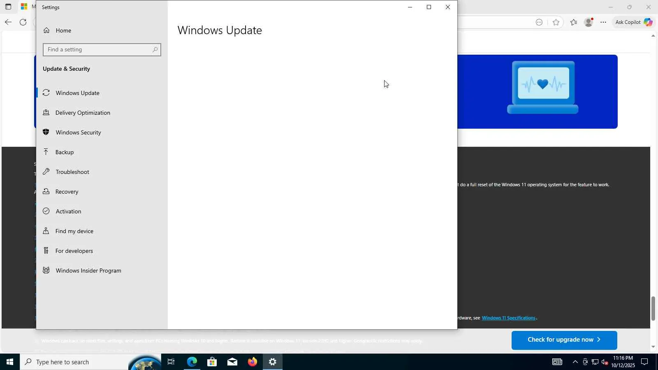Open Mail from the taskbar

point(232,362)
